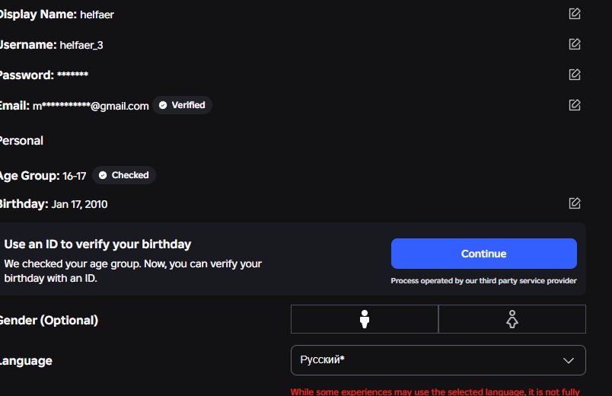Expand language list via chevron arrow
Viewport: 612px width, 396px height.
(x=569, y=360)
